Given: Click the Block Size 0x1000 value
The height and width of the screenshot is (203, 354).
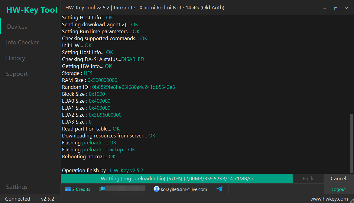Looking at the screenshot, I should pos(97,94).
